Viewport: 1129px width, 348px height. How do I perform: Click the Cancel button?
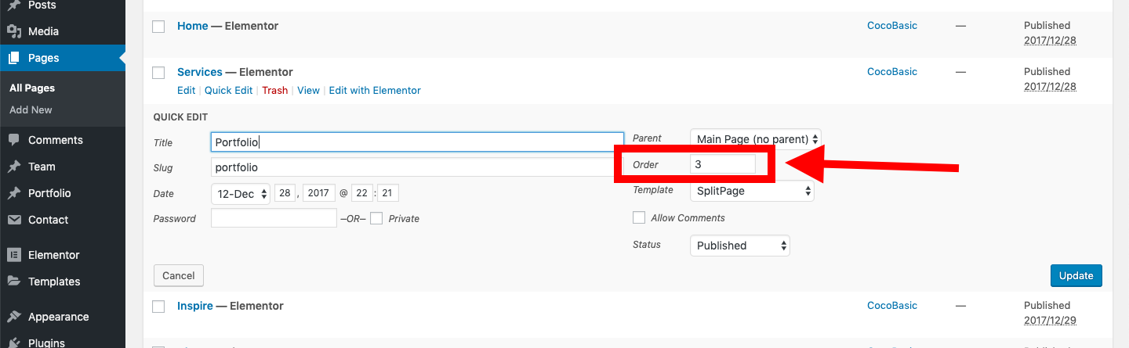(179, 275)
